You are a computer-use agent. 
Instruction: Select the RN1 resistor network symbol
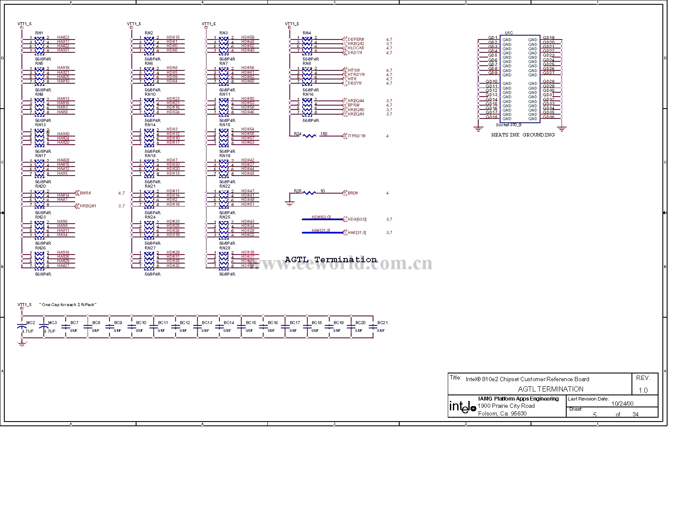39,46
